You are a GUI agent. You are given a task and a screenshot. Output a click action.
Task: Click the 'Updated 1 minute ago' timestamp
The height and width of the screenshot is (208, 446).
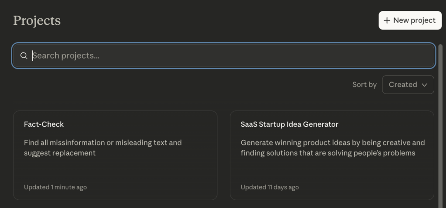pyautogui.click(x=55, y=187)
